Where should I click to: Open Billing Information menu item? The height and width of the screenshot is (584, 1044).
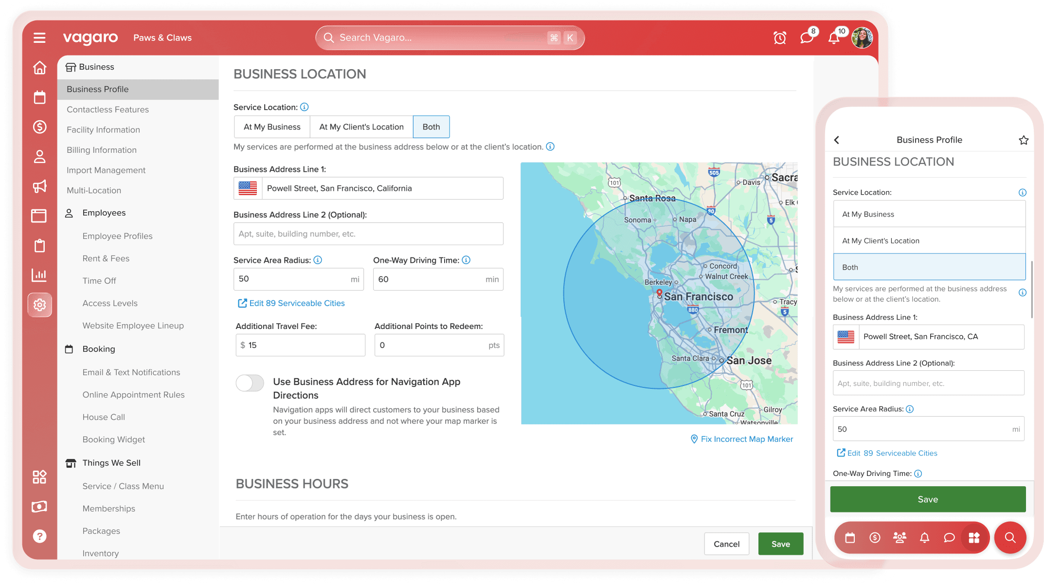click(x=102, y=150)
